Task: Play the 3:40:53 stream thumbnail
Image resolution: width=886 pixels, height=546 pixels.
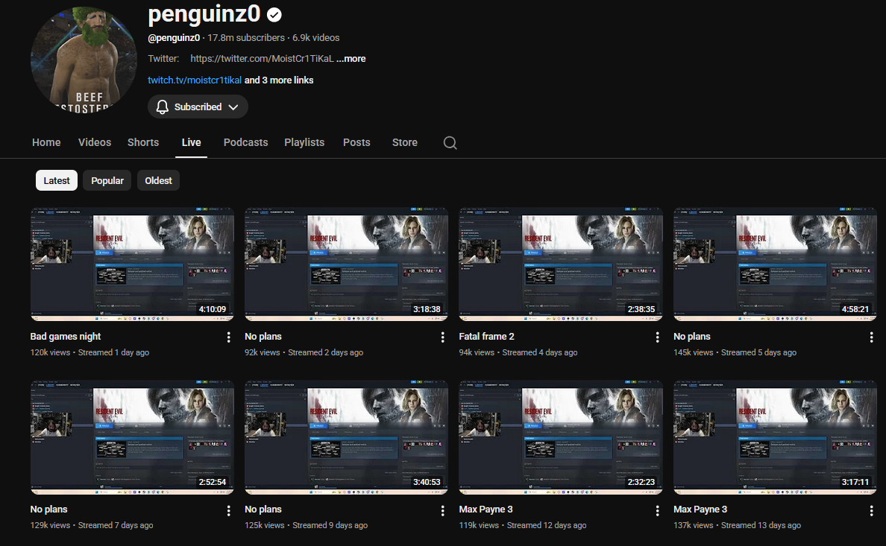Action: 346,437
